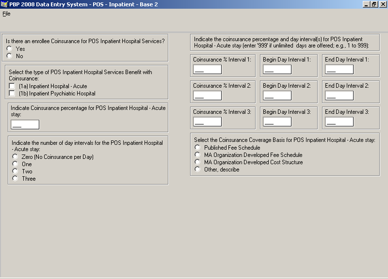
Task: Restore down the PBP window
Action: click(373, 4)
